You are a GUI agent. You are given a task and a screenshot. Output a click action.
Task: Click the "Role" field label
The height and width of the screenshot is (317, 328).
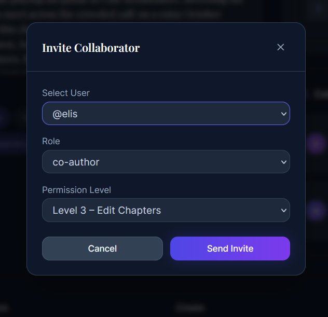pyautogui.click(x=51, y=141)
